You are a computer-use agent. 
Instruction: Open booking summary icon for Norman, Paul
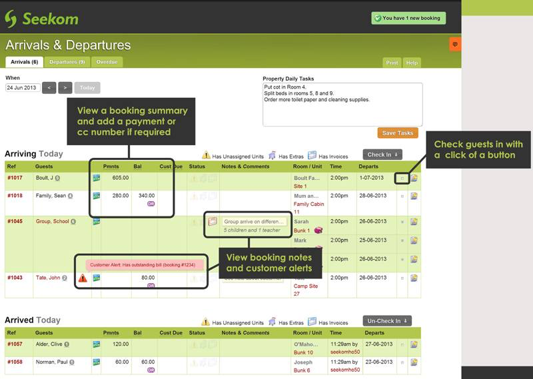tap(97, 362)
